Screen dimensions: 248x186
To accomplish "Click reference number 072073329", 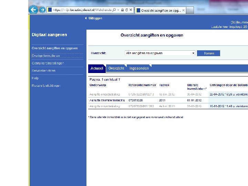I will 136,100.
